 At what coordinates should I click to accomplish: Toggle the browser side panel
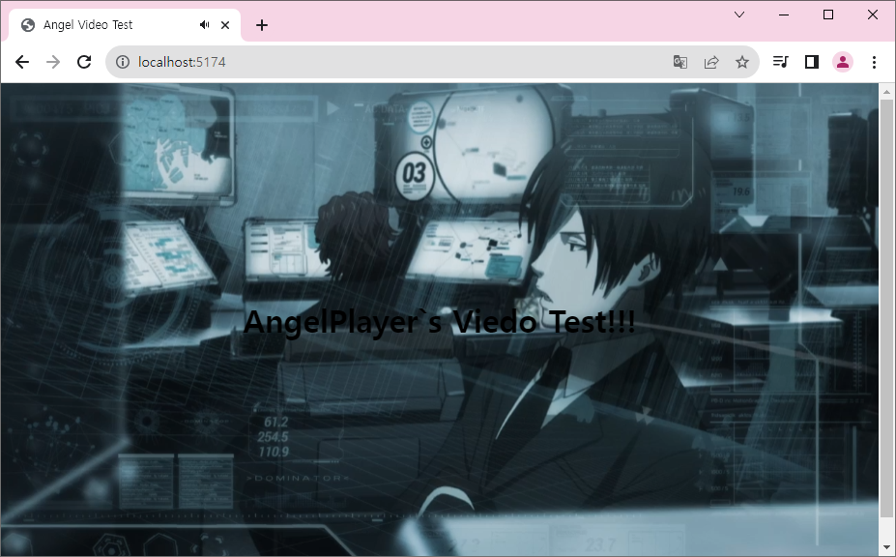(812, 62)
